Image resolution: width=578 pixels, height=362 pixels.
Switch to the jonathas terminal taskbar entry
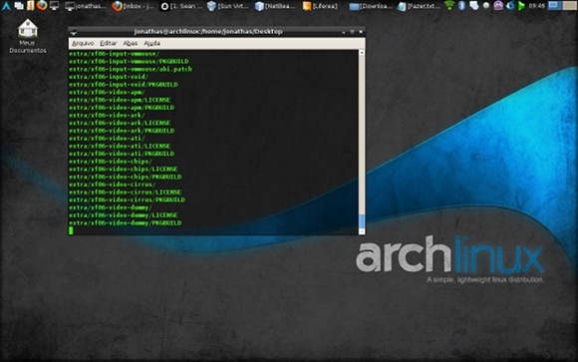pyautogui.click(x=86, y=6)
